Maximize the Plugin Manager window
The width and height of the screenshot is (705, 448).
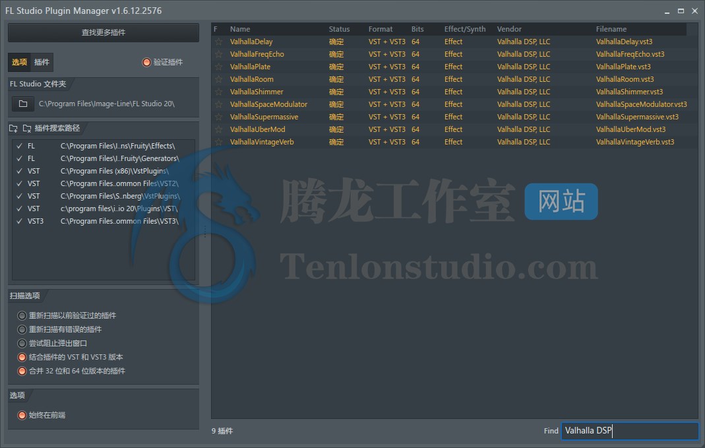pyautogui.click(x=681, y=11)
